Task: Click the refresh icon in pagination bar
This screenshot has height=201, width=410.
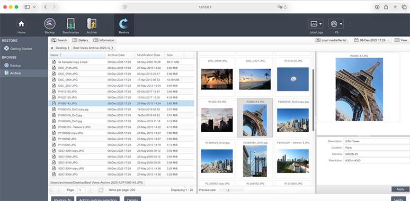Action: click(101, 190)
